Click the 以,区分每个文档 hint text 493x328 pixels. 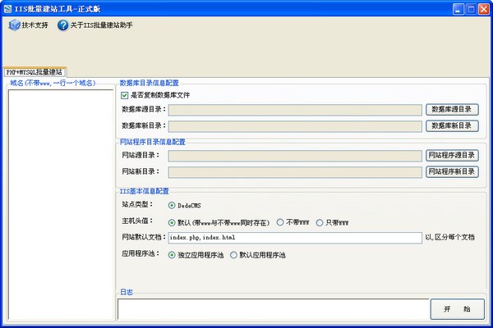(x=450, y=237)
